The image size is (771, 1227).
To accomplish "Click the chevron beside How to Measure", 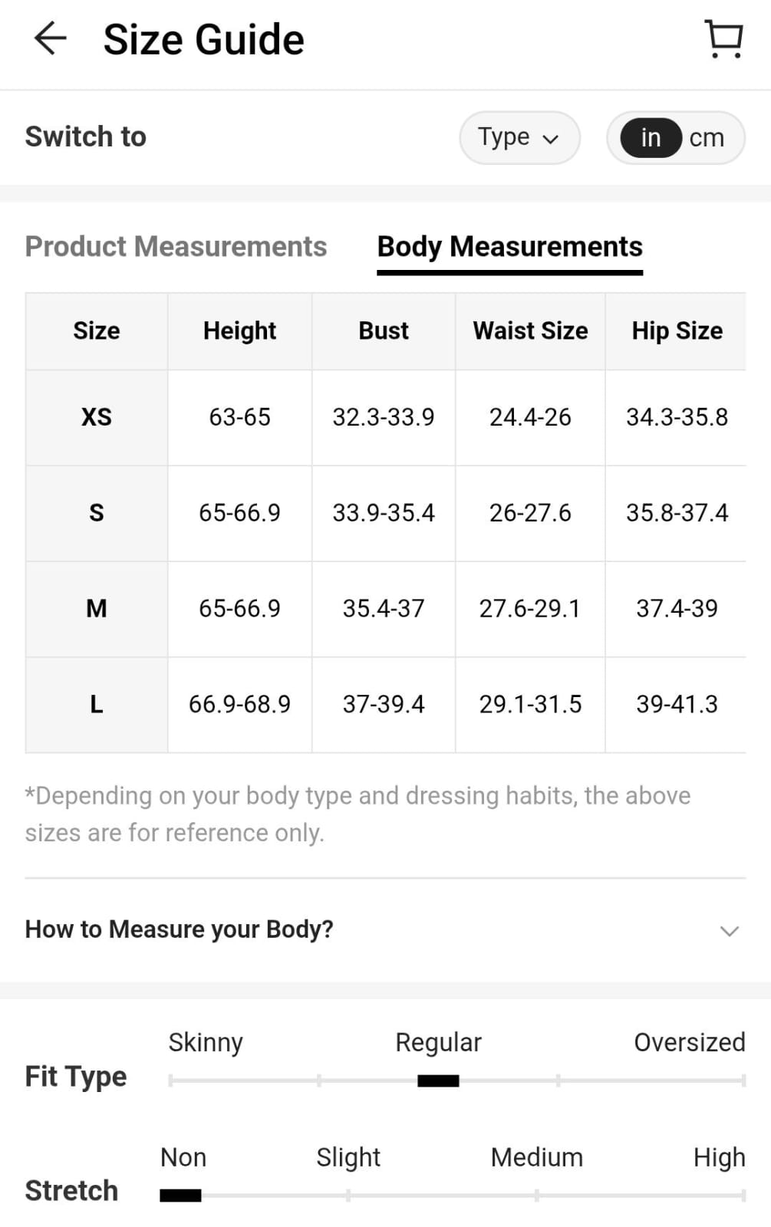I will [x=729, y=931].
